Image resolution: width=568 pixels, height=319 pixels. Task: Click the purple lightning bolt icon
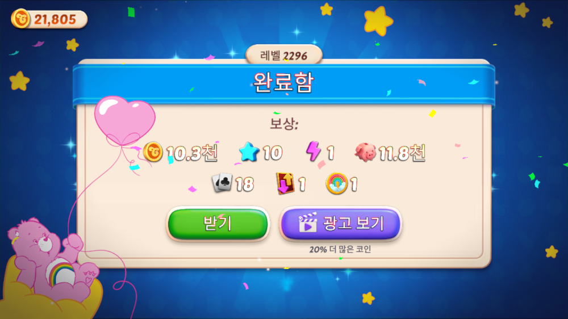[314, 151]
